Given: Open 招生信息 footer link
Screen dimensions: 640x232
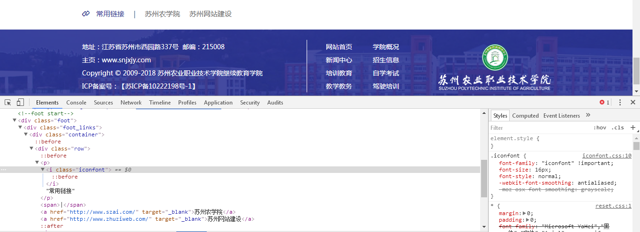Looking at the screenshot, I should tap(386, 60).
